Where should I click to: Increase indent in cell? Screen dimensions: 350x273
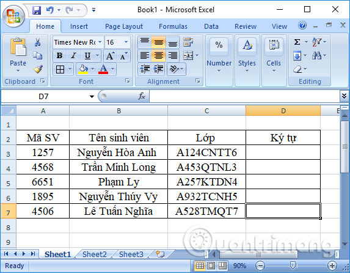(x=158, y=69)
